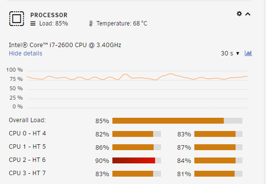This screenshot has height=184, width=266.
Task: Click the CPU load history graph line
Action: click(137, 77)
